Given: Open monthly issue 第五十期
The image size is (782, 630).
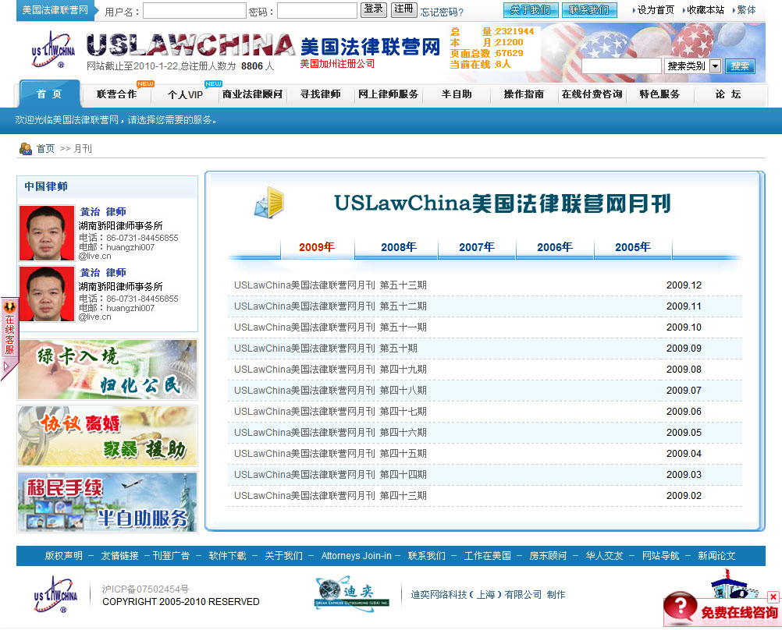Looking at the screenshot, I should point(325,349).
